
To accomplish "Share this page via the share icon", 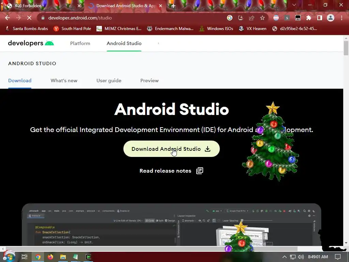I will pos(252,18).
